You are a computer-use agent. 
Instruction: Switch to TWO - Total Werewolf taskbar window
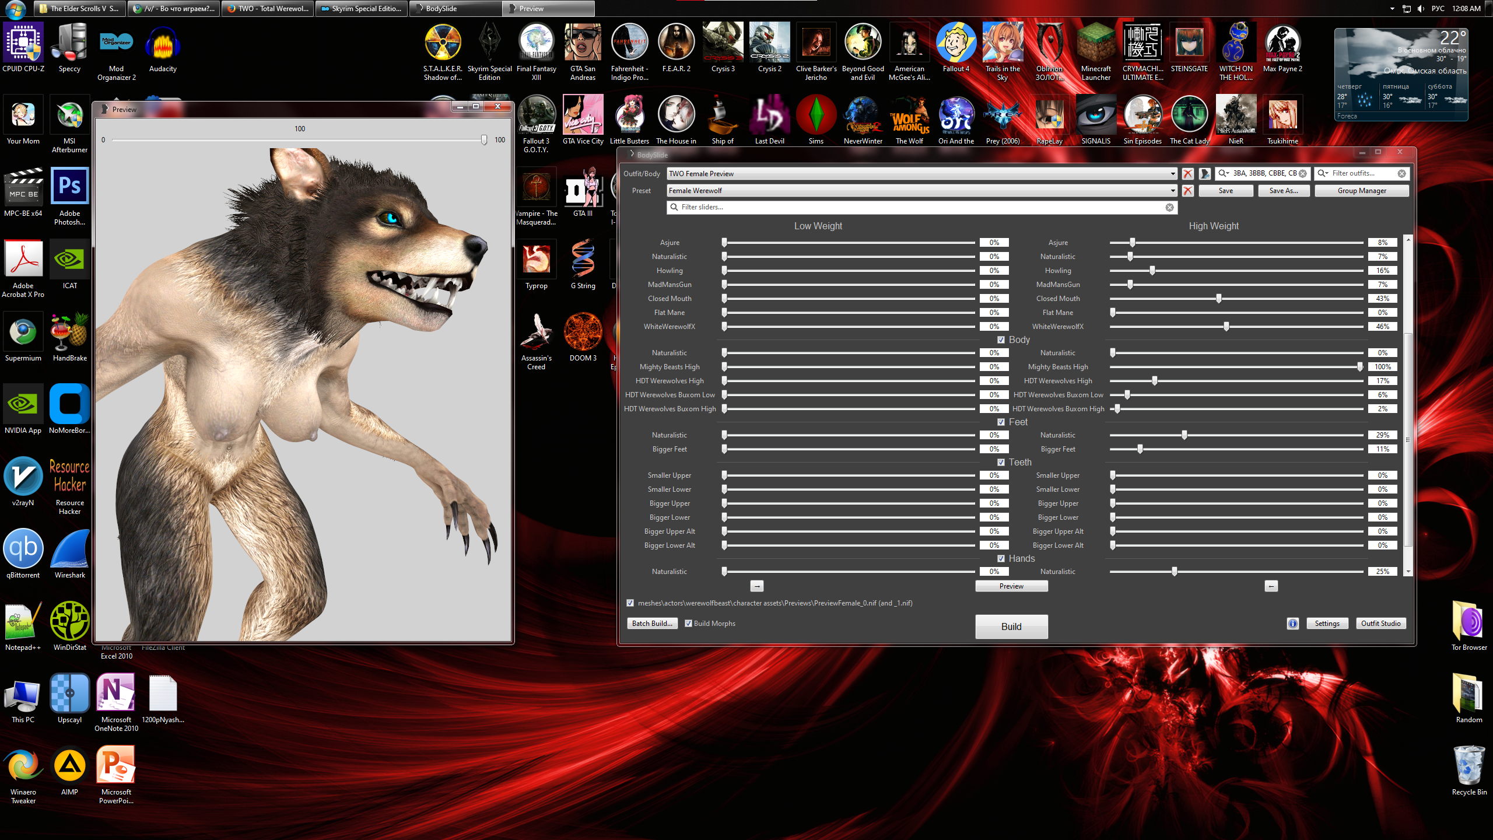tap(268, 9)
